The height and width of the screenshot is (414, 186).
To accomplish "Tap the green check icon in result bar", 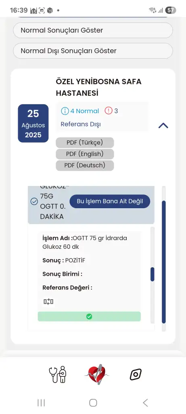I will [89, 317].
